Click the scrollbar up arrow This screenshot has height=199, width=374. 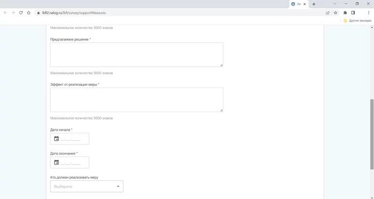click(372, 28)
